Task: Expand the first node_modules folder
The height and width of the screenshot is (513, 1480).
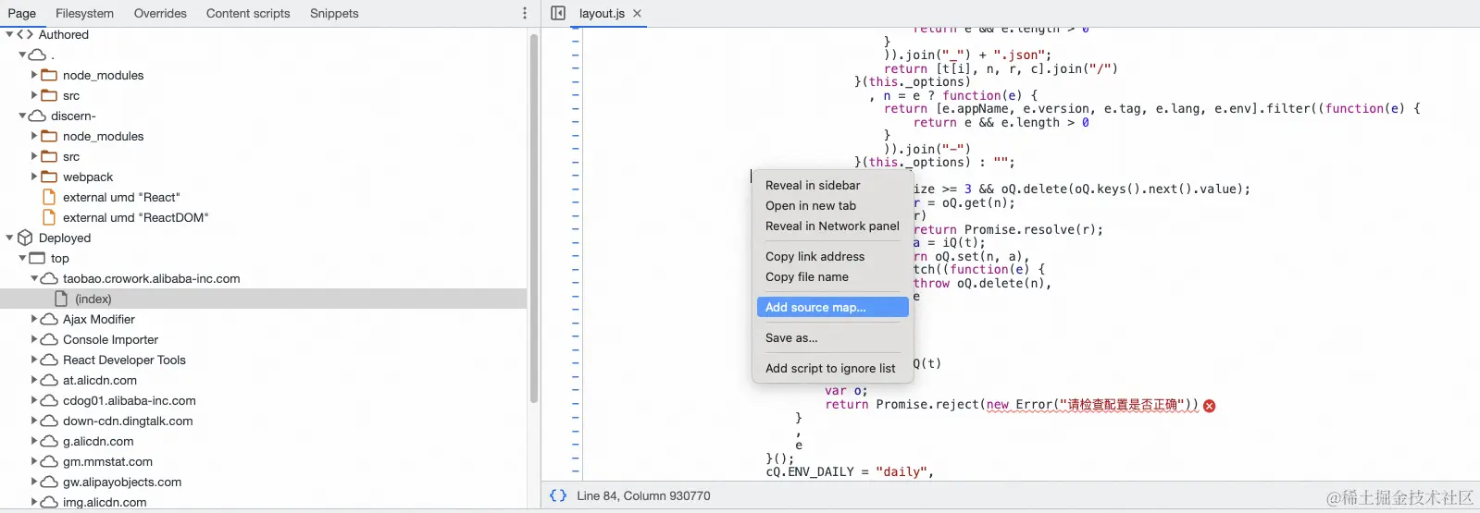Action: (34, 75)
